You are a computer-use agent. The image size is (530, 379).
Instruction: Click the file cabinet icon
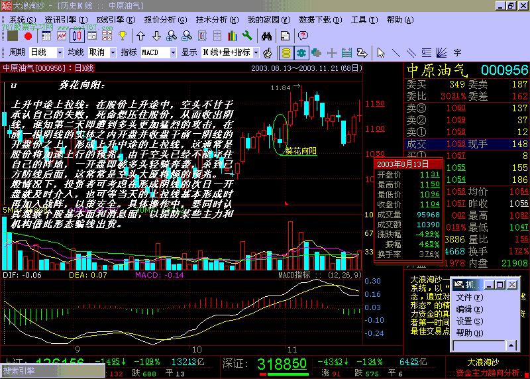[x=217, y=36]
